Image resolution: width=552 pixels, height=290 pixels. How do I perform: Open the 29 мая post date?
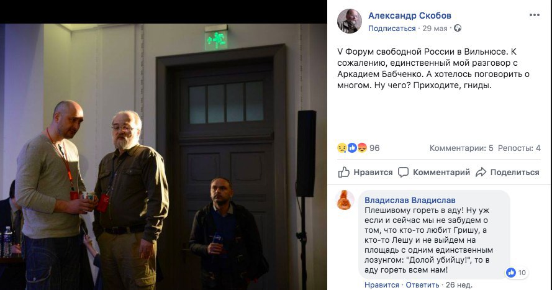pyautogui.click(x=435, y=29)
